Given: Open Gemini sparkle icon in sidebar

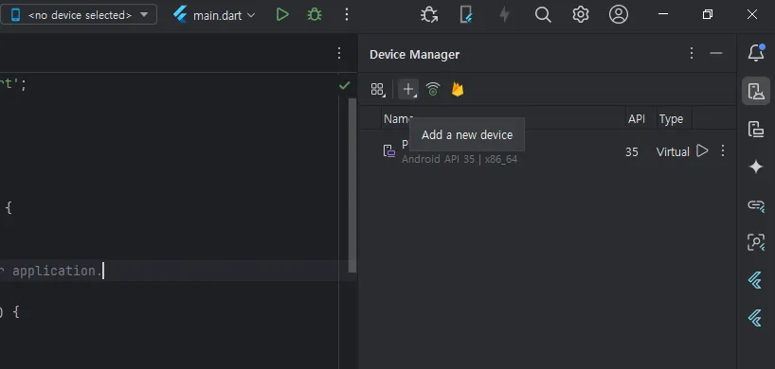Looking at the screenshot, I should [x=756, y=167].
